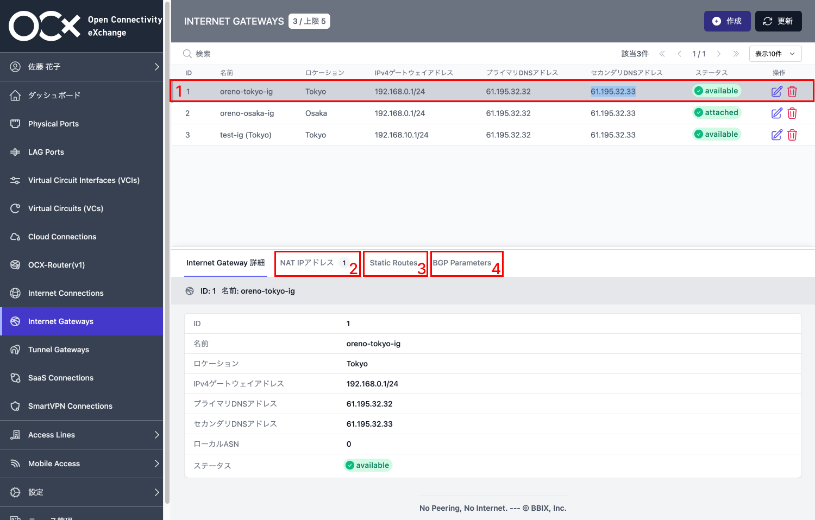Click edit icon for oreno-tokyo-ig row
This screenshot has width=815, height=520.
pyautogui.click(x=776, y=91)
